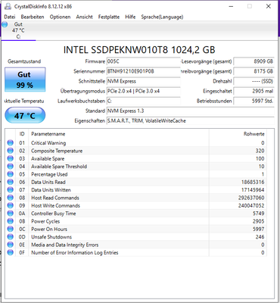Click the status orb for Power On Hours

point(11,229)
